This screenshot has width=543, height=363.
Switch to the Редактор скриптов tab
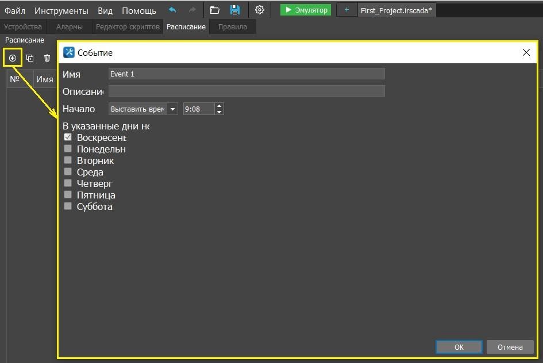pos(128,27)
